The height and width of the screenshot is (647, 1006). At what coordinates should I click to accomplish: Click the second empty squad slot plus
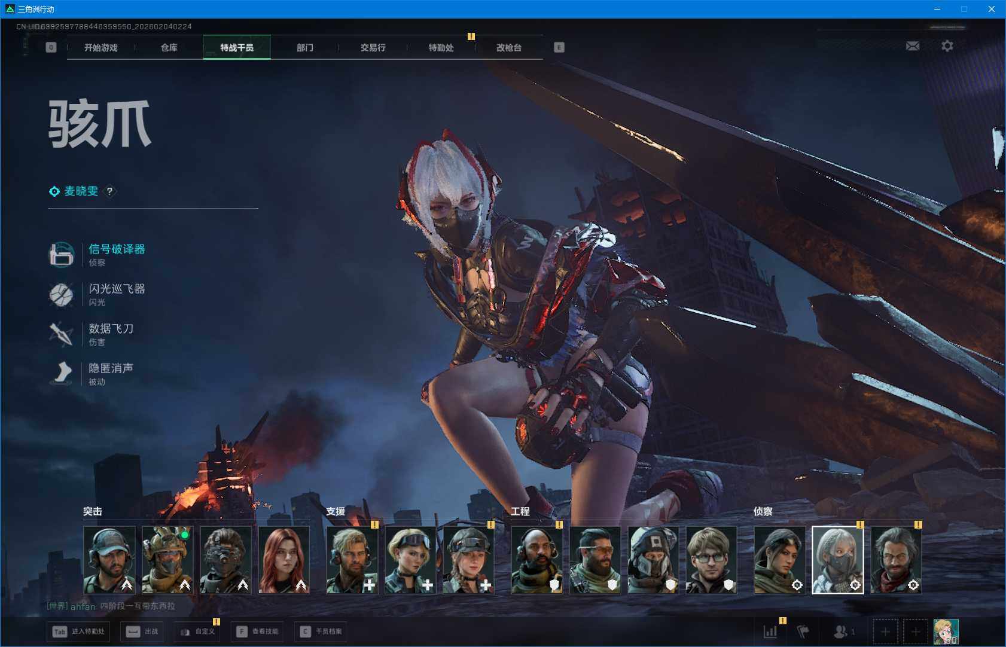point(916,631)
